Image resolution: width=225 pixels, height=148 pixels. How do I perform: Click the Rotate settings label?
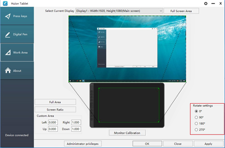[203, 106]
